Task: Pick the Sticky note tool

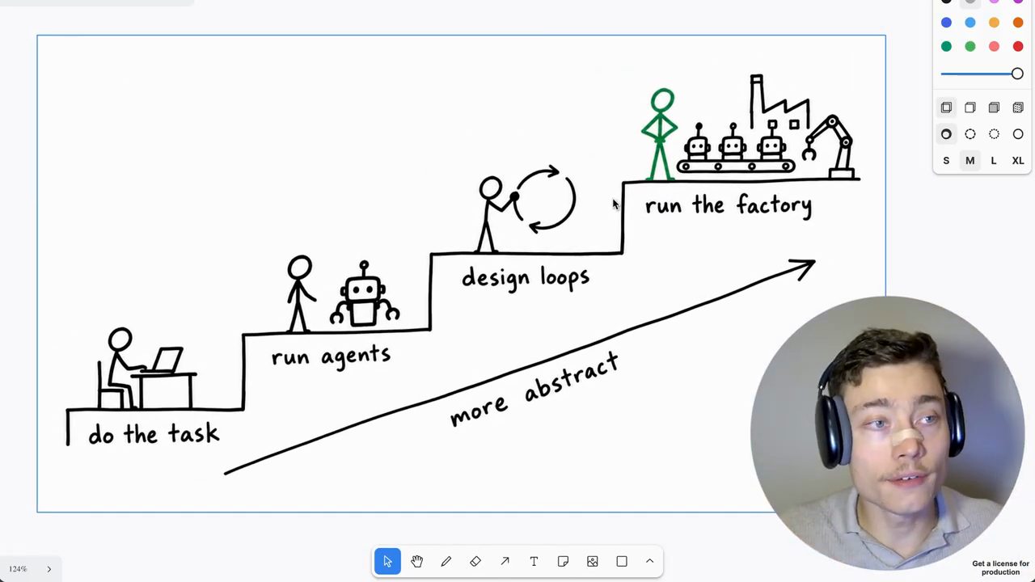Action: (563, 561)
